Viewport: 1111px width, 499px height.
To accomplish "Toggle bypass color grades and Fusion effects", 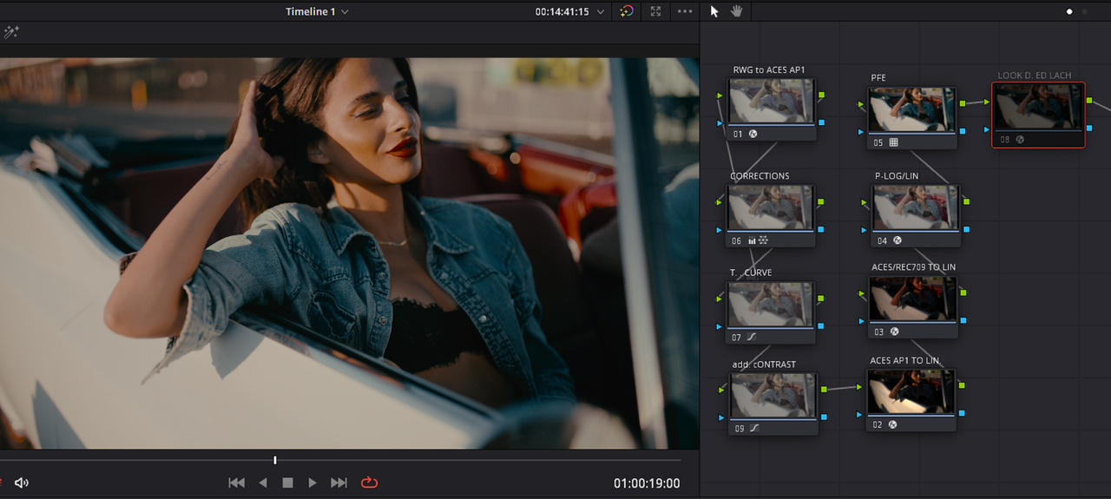I will (627, 11).
